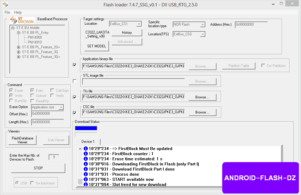Click info icon beside 'START available now' entry

coord(85,179)
